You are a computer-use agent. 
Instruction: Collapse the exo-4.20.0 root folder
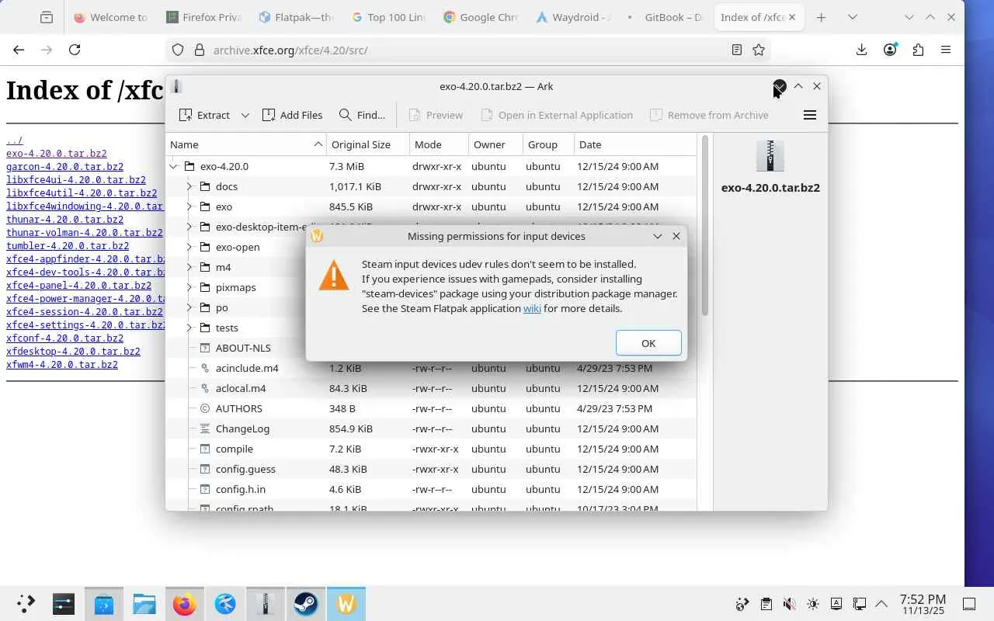pos(173,166)
